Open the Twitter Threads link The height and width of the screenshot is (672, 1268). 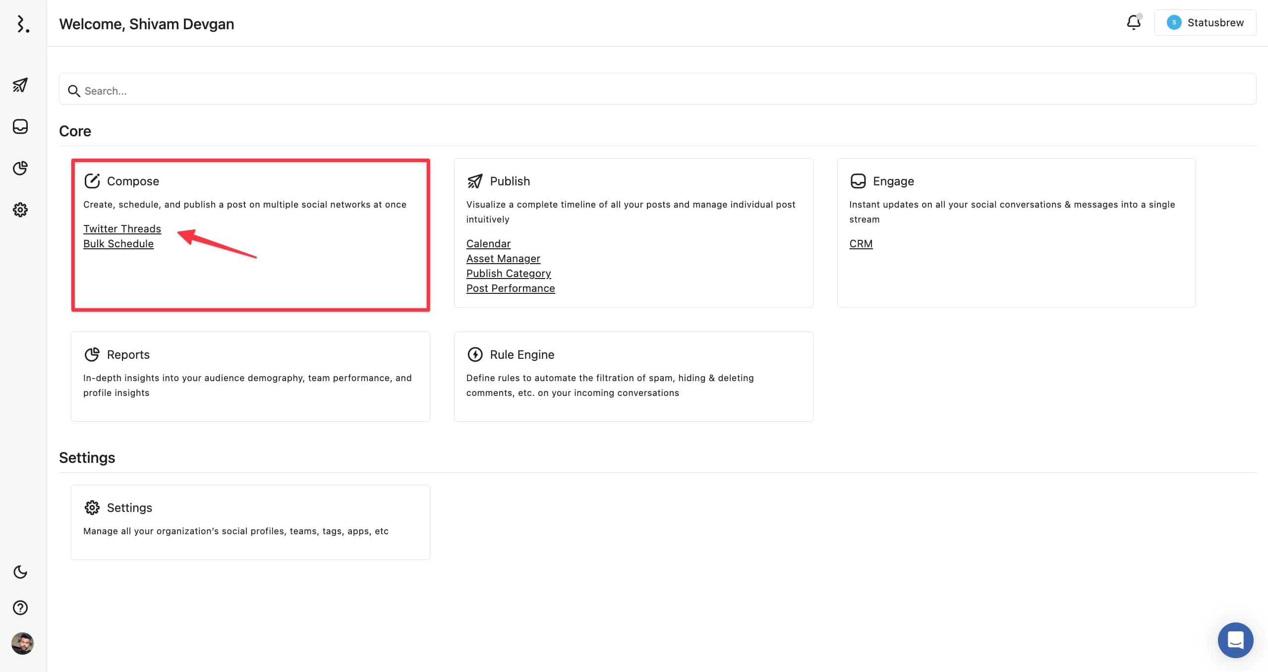[122, 228]
